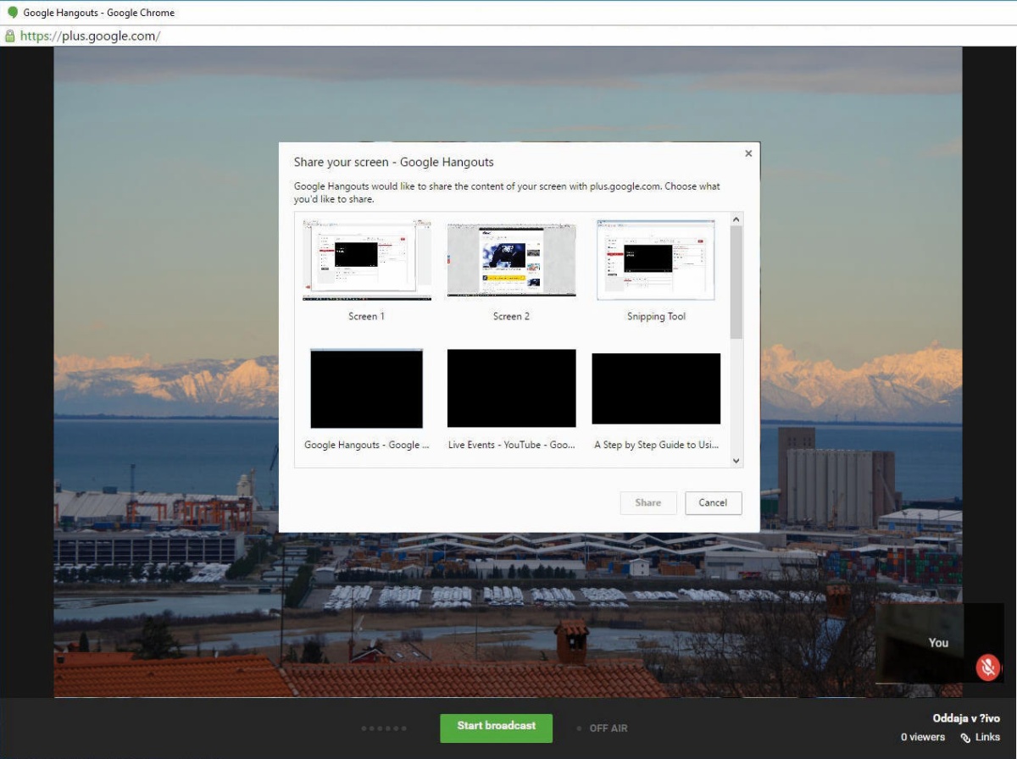Click the Share your screen dialog title
Viewport: 1017px width, 759px height.
pos(394,162)
